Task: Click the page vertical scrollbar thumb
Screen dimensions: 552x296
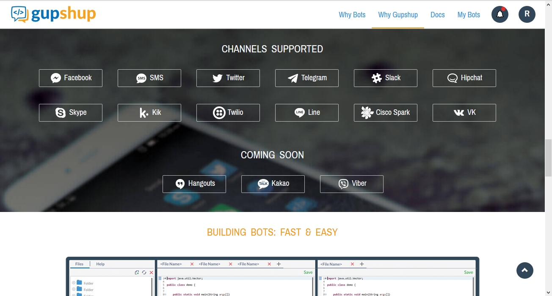Action: coord(548,158)
